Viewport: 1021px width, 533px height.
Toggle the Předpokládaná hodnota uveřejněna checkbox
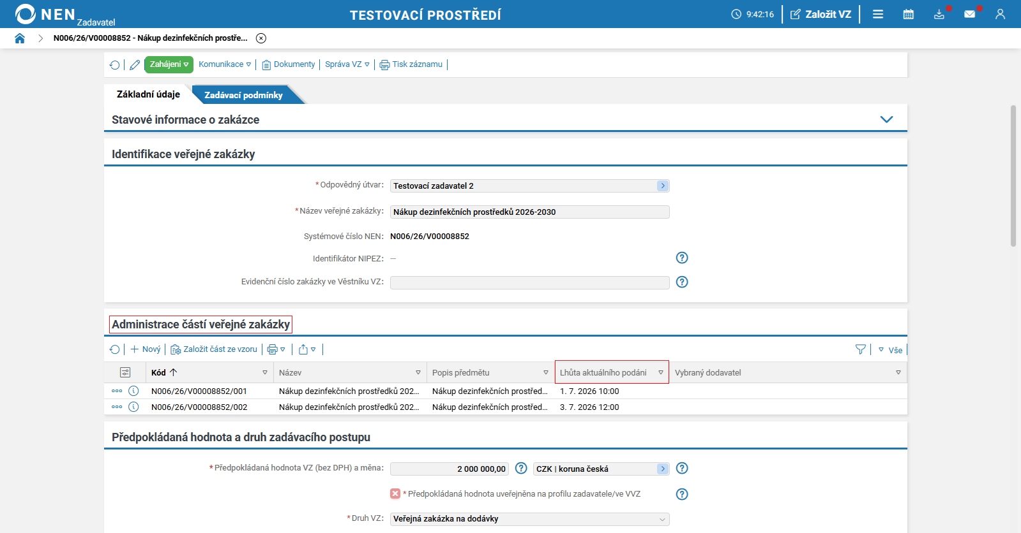coord(395,493)
